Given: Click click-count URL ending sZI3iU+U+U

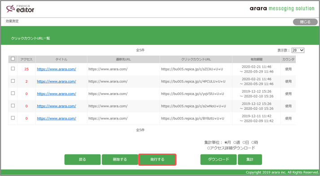Looking at the screenshot, I should pos(192,69).
